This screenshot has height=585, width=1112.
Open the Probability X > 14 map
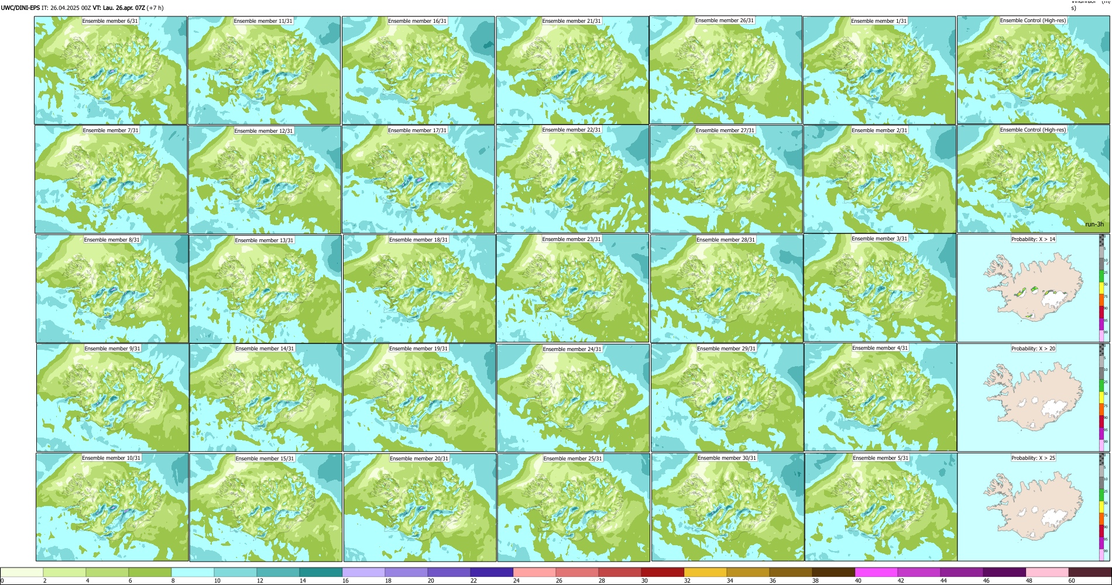[x=1034, y=288]
